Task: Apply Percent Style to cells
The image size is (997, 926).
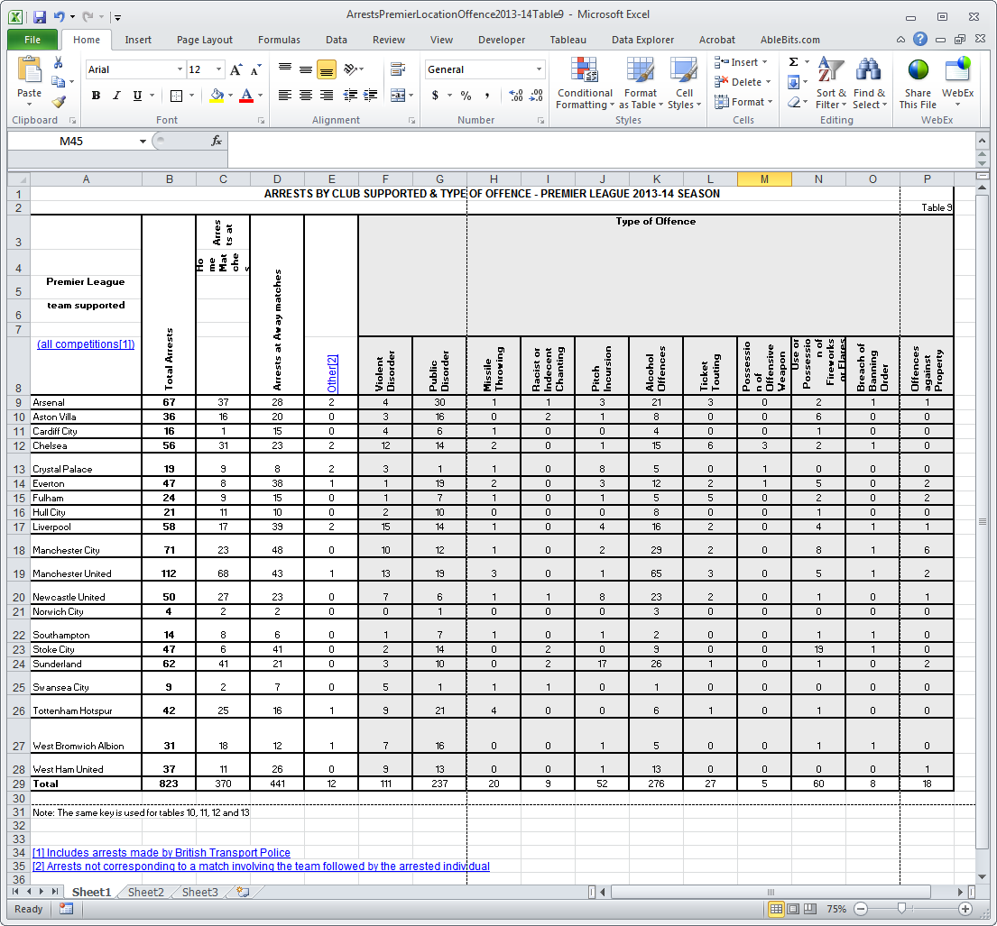Action: pyautogui.click(x=466, y=96)
